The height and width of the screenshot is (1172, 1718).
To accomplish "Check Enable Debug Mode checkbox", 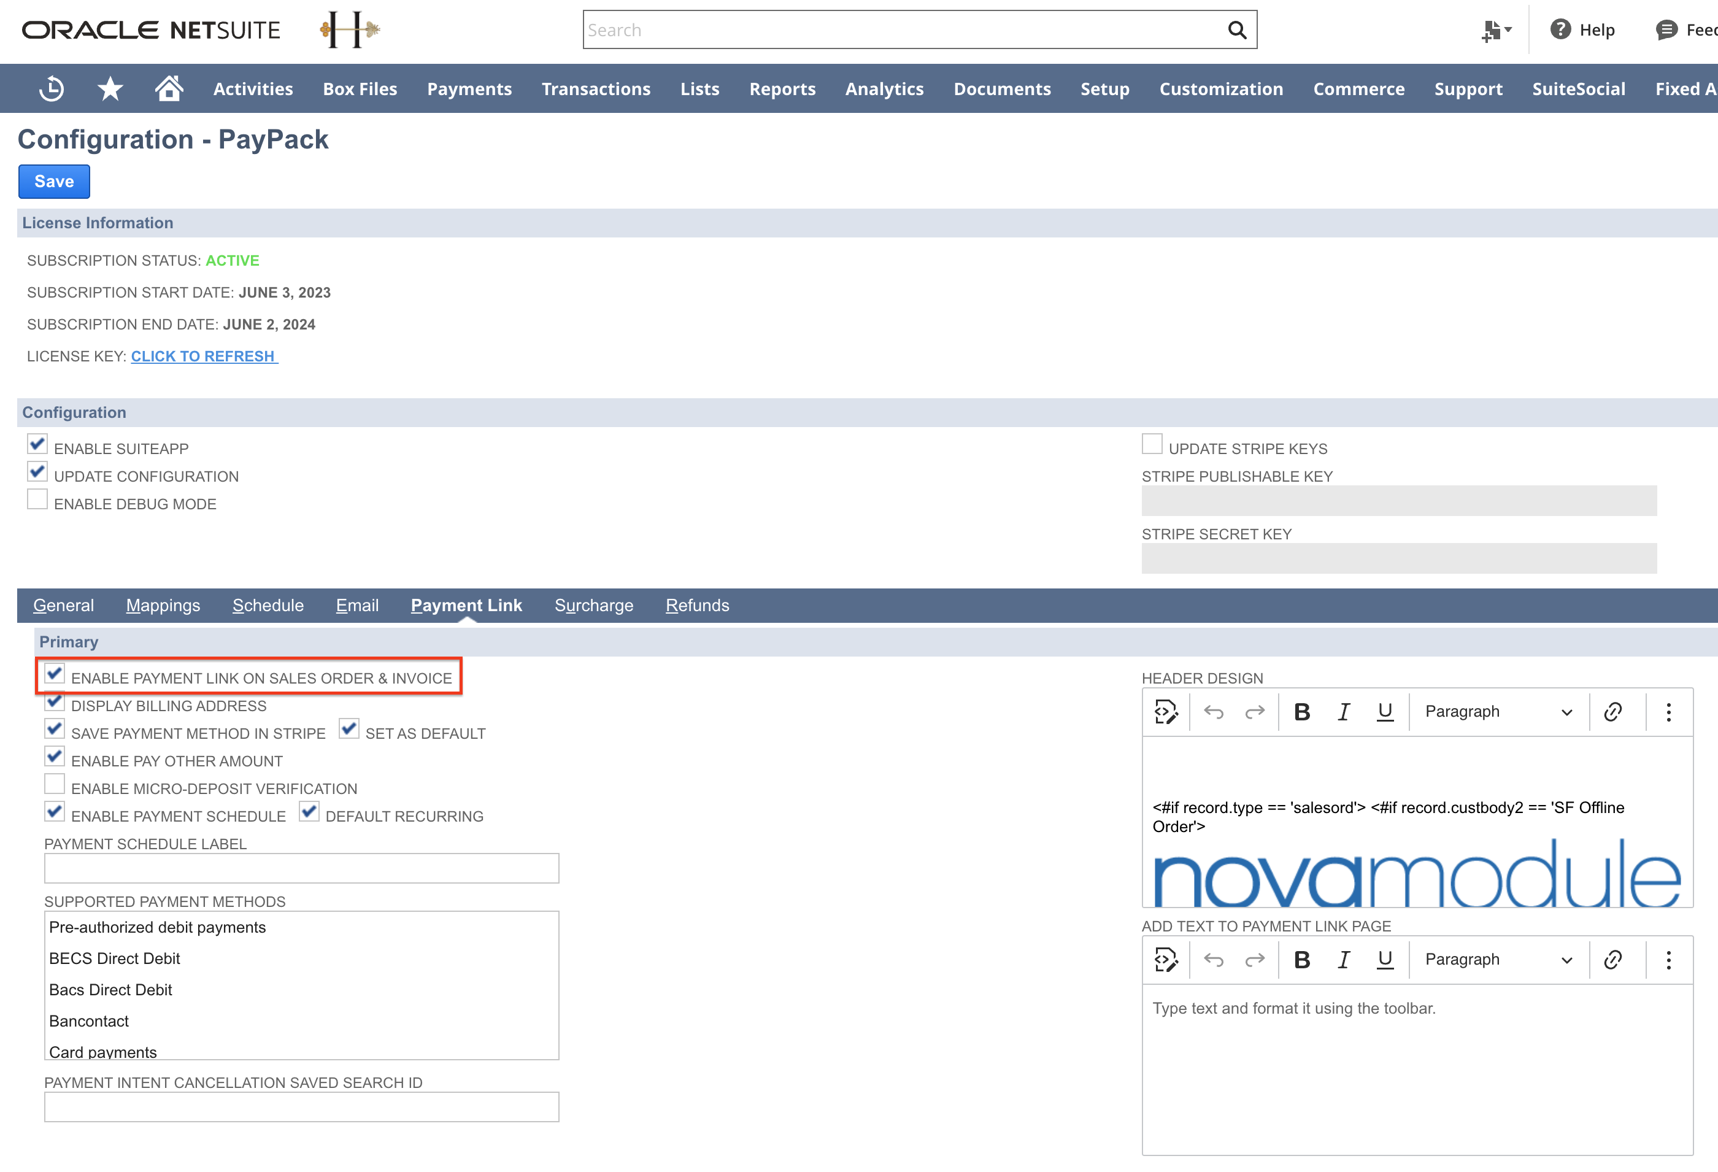I will point(37,499).
